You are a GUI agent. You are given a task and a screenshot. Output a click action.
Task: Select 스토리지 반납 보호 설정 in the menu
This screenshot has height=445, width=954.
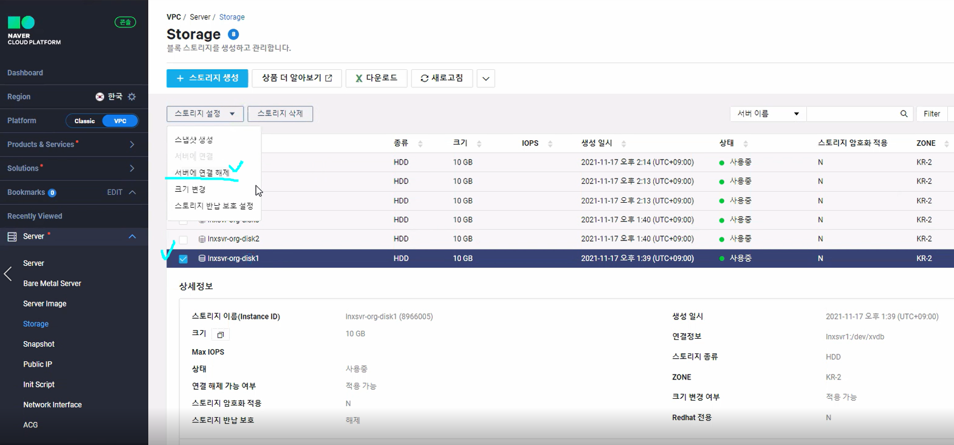214,206
